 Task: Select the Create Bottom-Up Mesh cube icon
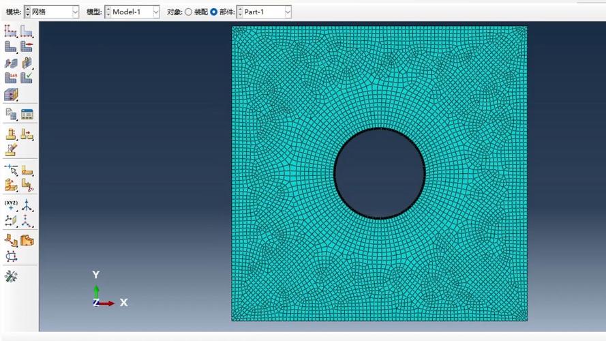click(x=11, y=95)
